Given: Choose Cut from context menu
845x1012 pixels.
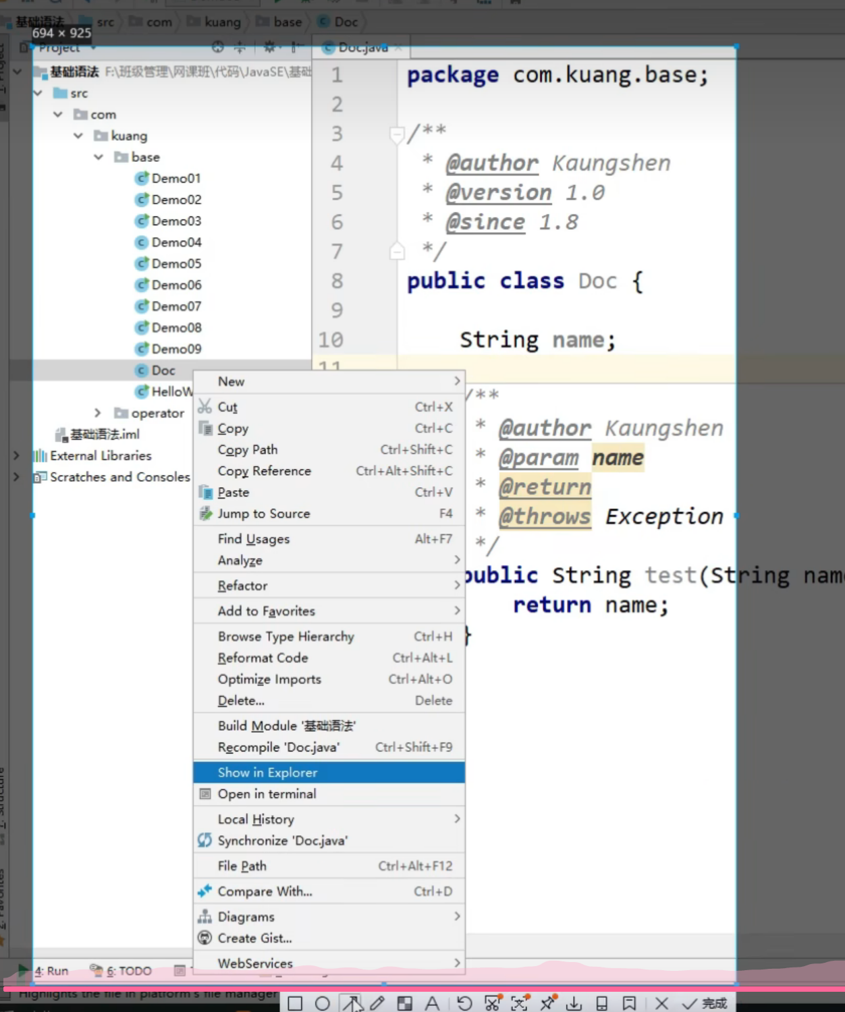Looking at the screenshot, I should [329, 407].
